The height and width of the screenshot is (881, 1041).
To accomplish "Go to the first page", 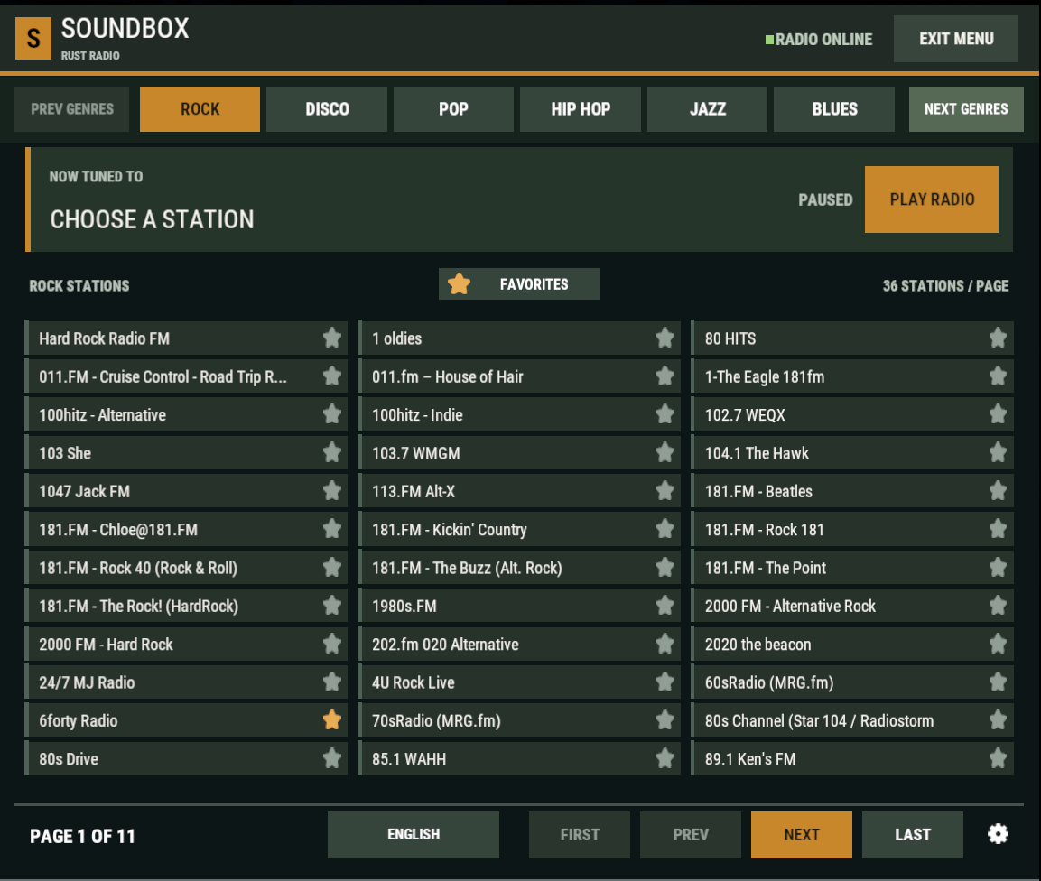I will pos(580,835).
